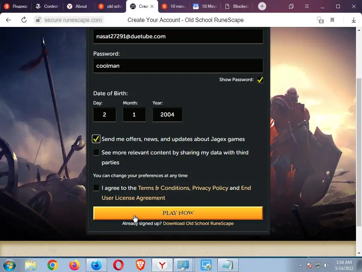Check sharing my data with third parties

(x=96, y=152)
